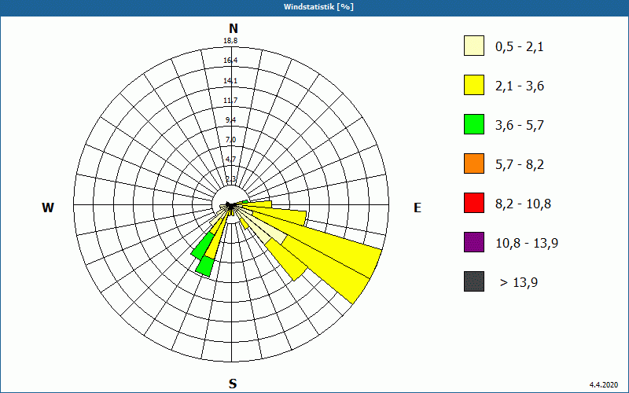Click the radial axis value '18,8'

[x=230, y=41]
